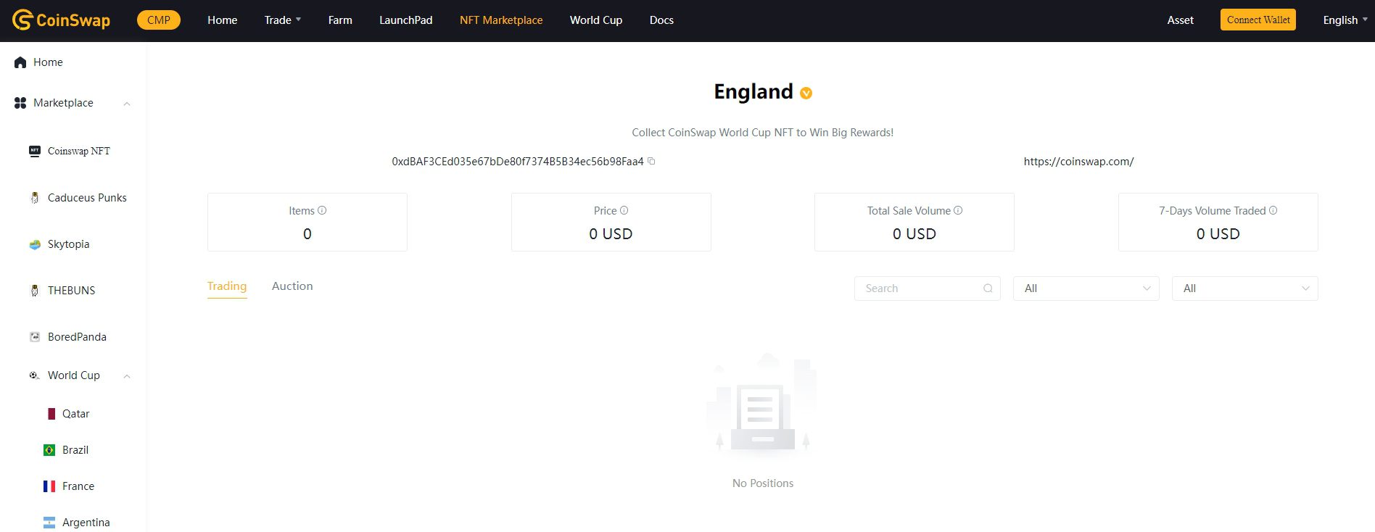Collapse the World Cup sidebar group

click(127, 376)
